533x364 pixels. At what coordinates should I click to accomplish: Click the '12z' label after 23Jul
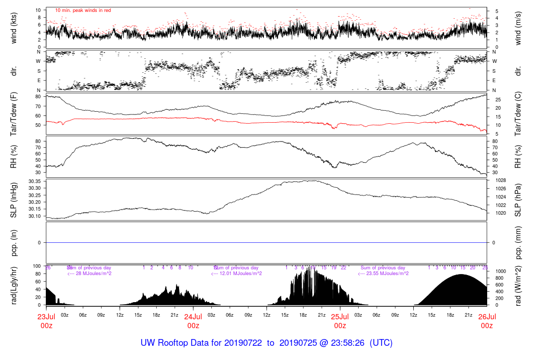(x=120, y=315)
